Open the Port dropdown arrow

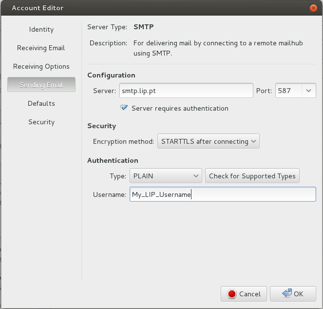coord(308,91)
